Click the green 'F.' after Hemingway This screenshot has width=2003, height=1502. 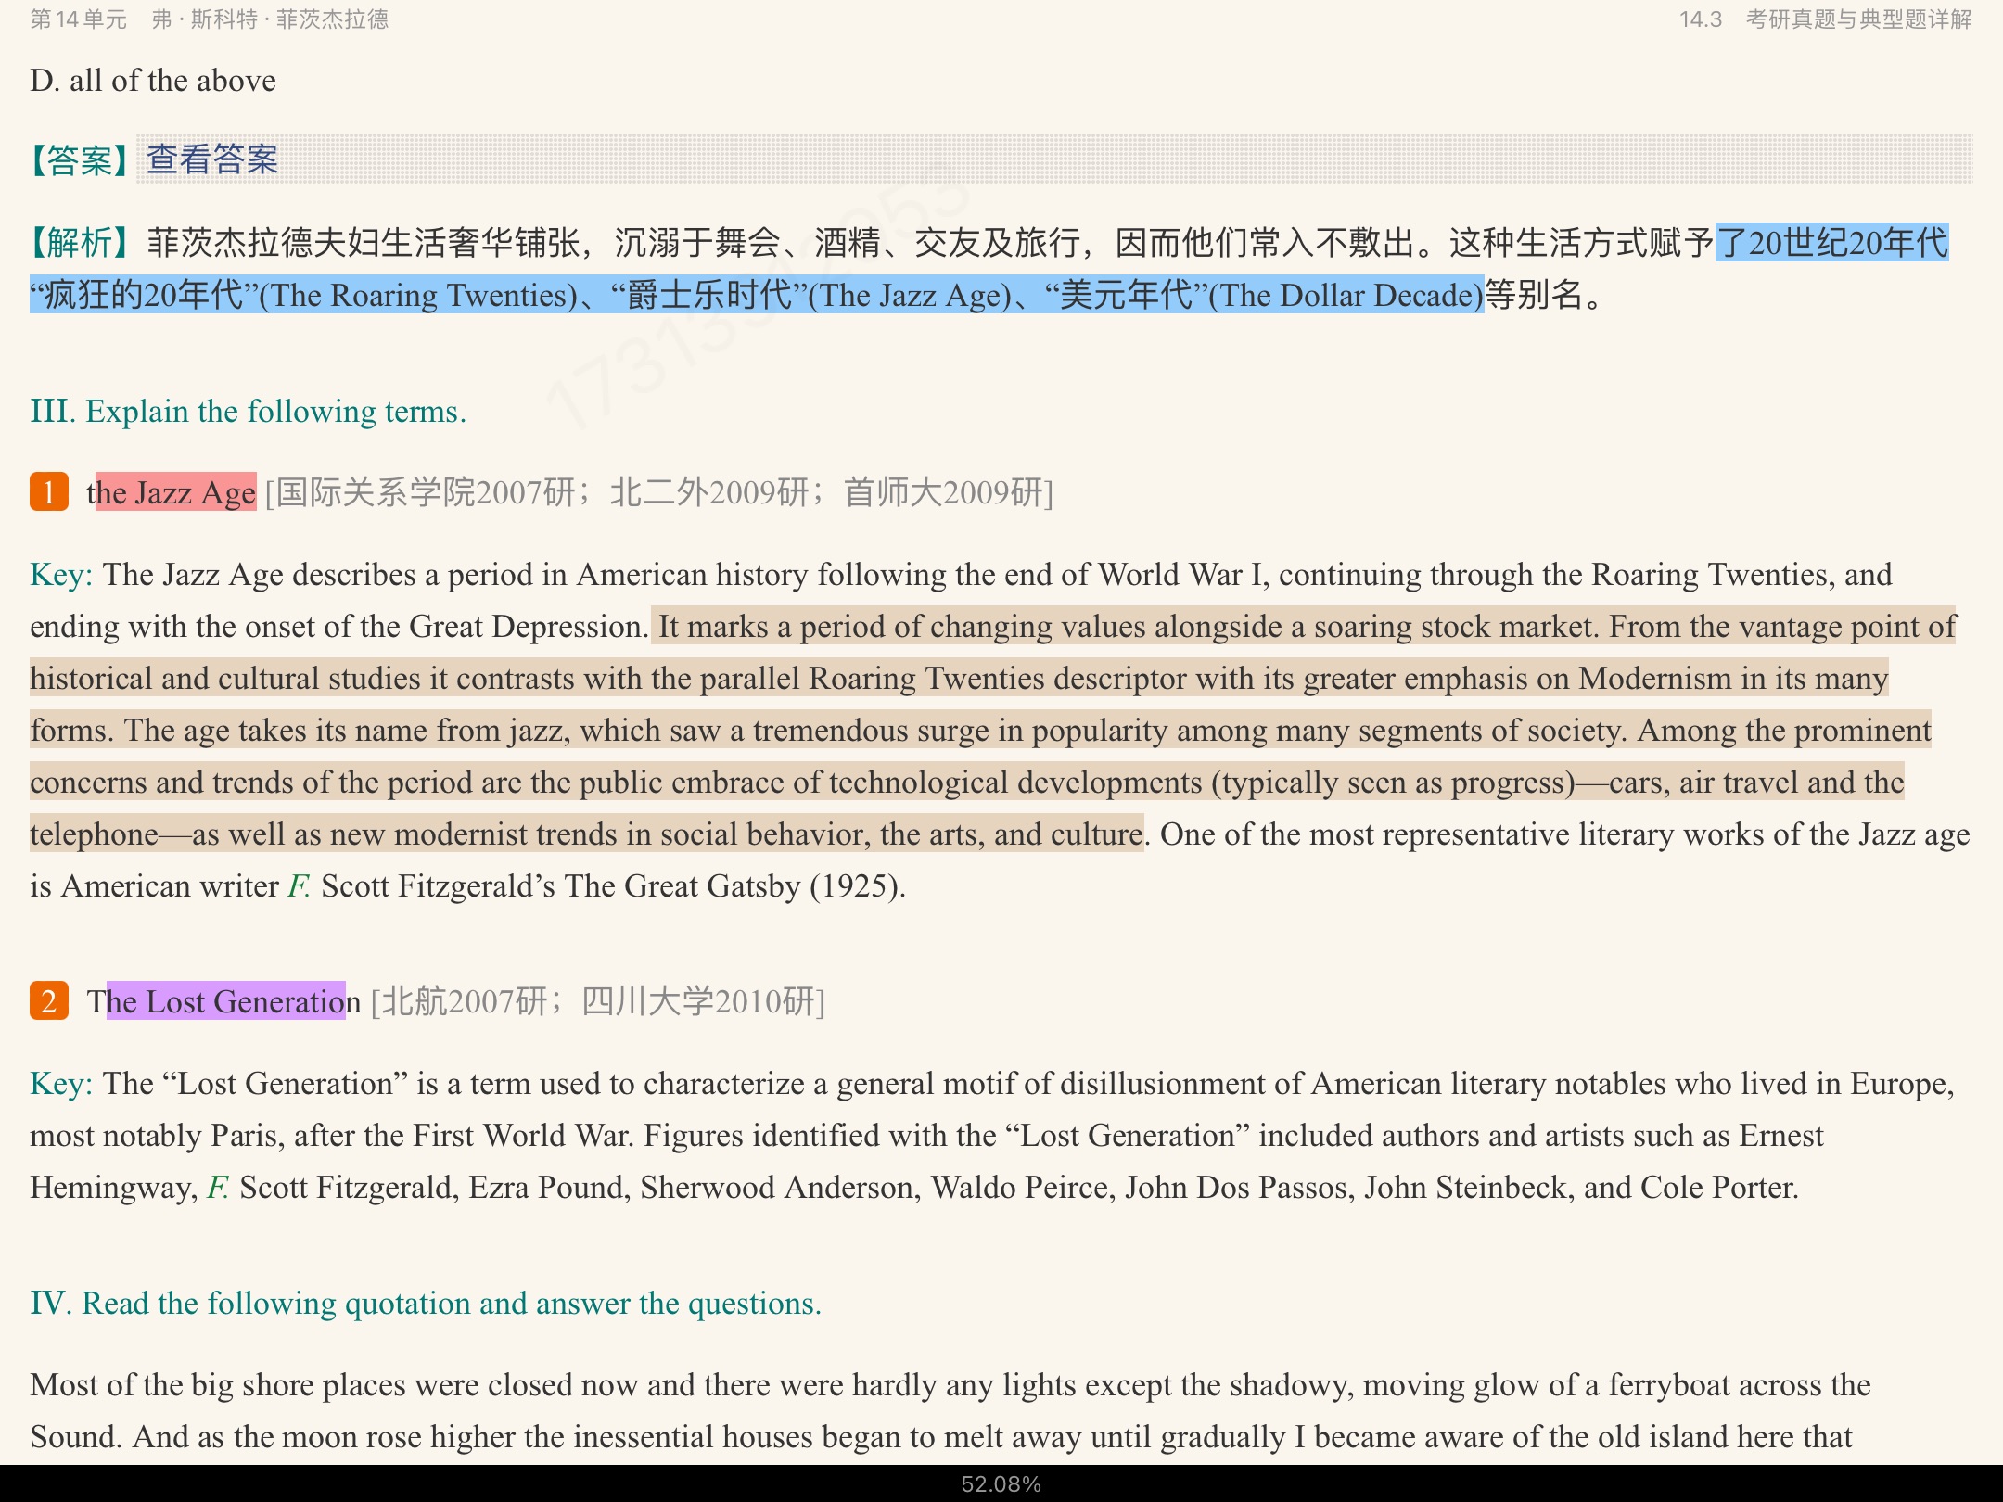pyautogui.click(x=218, y=1188)
